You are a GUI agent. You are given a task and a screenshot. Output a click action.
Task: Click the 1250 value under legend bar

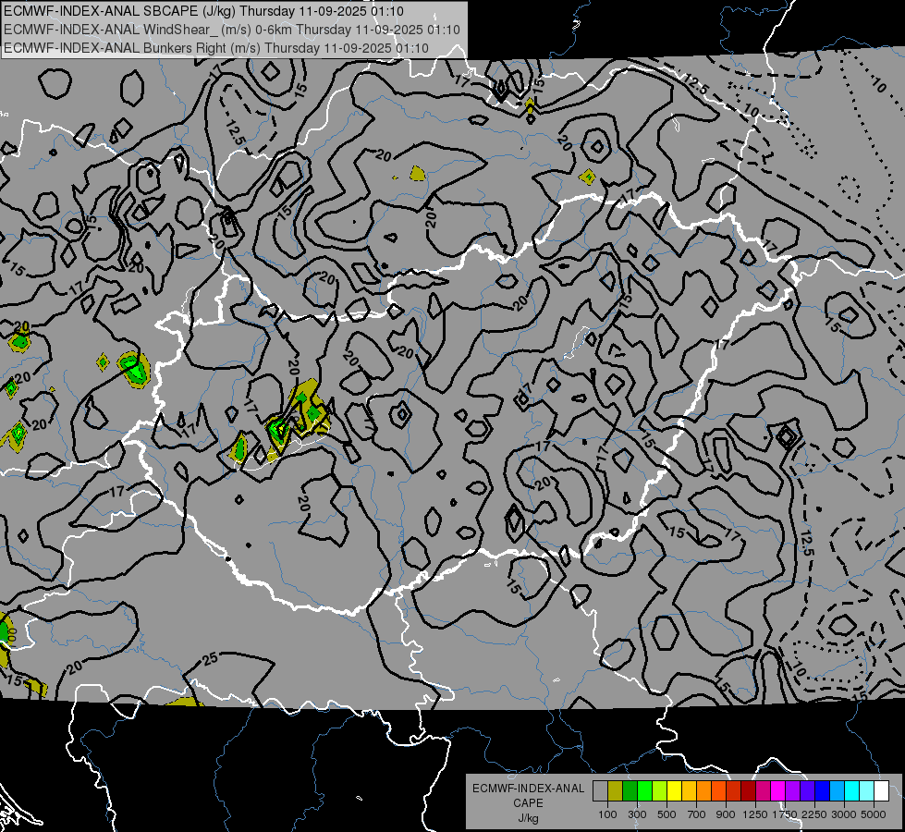(755, 814)
